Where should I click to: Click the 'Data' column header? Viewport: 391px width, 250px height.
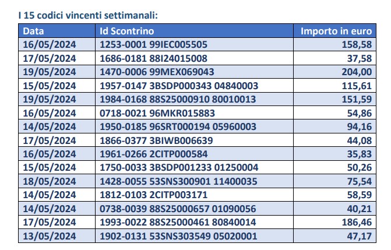(57, 31)
